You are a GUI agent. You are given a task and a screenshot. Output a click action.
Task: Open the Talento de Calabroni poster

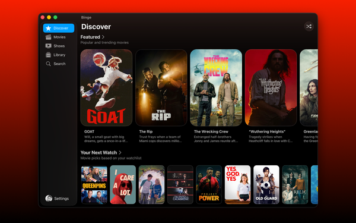click(180, 184)
